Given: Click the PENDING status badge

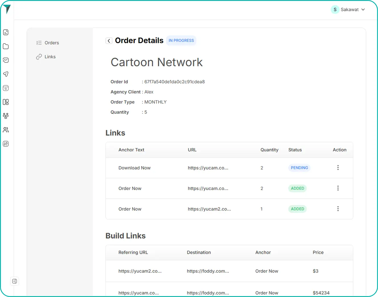Looking at the screenshot, I should (299, 168).
